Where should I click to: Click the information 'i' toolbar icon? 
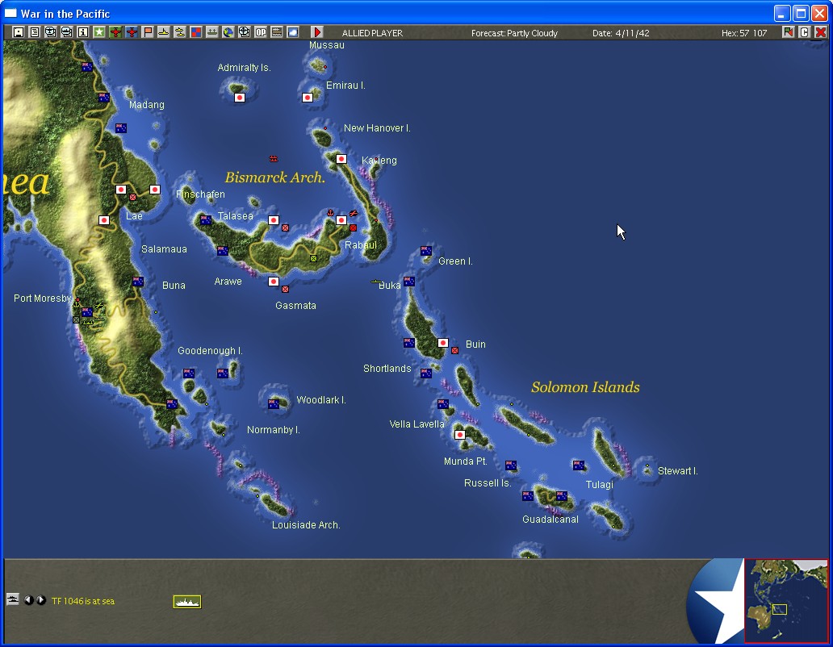[x=83, y=32]
